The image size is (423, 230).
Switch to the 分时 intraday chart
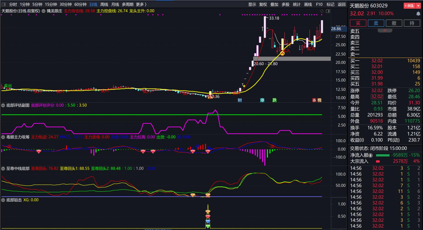pos(13,4)
